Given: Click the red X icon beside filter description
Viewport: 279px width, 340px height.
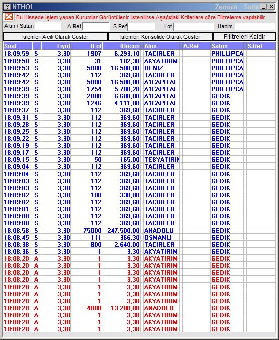Looking at the screenshot, I should (9, 17).
